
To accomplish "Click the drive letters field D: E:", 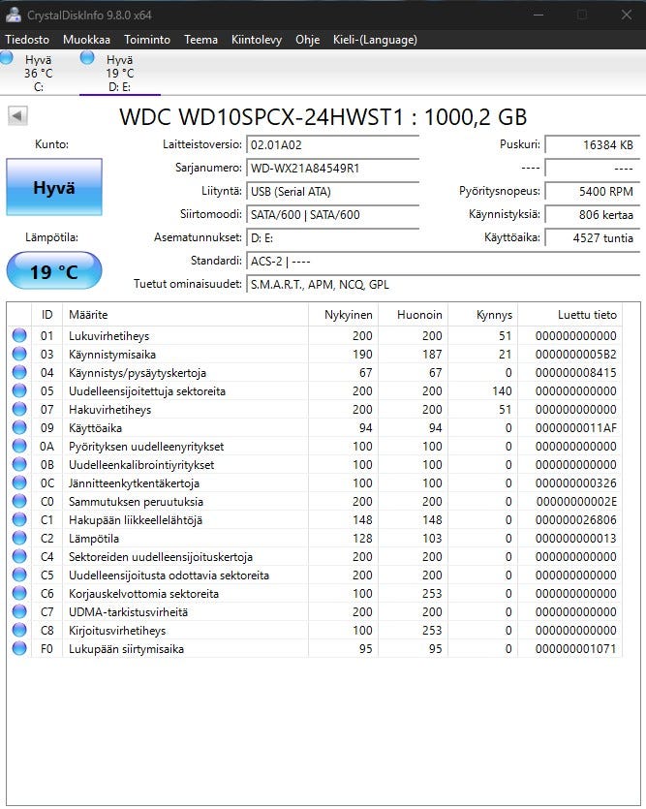I will [332, 237].
